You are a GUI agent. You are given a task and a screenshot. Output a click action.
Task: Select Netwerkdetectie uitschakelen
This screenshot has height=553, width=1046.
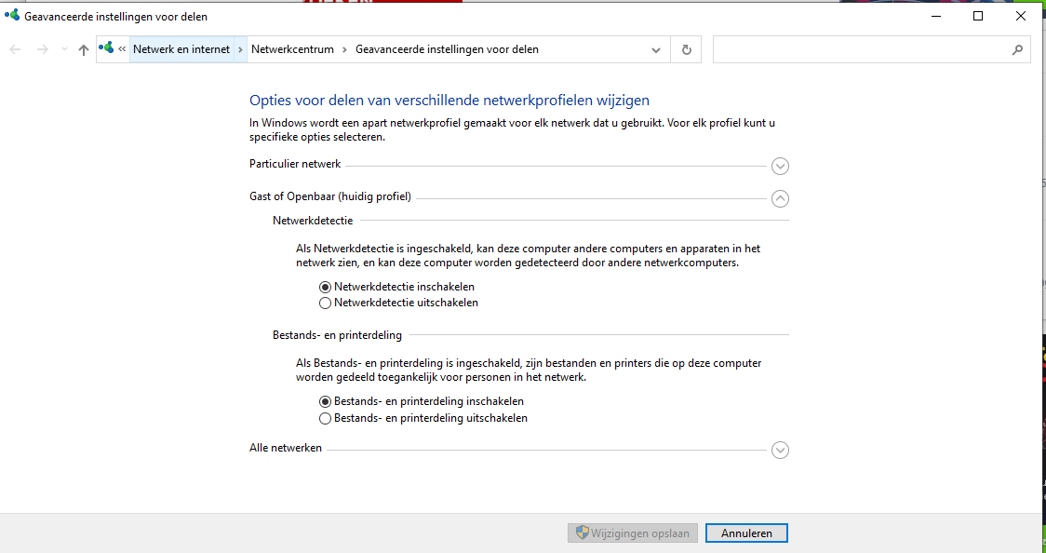[399, 303]
